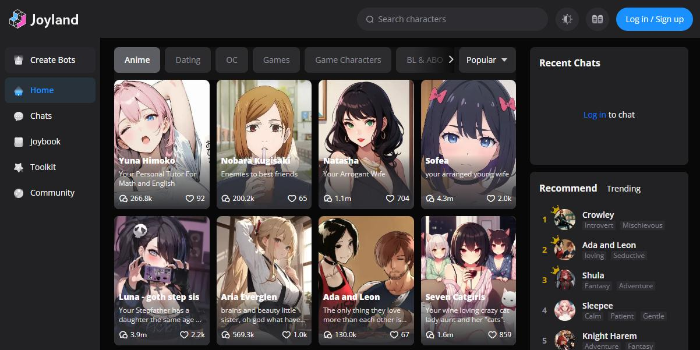Image resolution: width=700 pixels, height=350 pixels.
Task: Open the guide book icon in header
Action: tap(597, 19)
